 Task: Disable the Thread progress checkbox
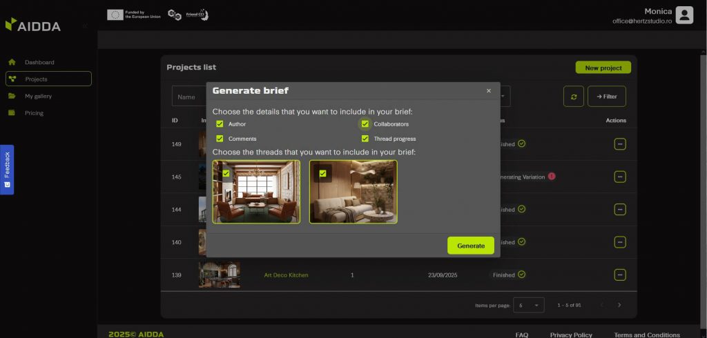(365, 139)
